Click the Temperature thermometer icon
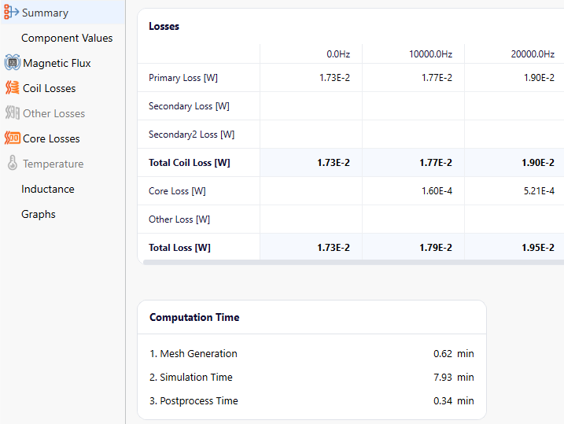This screenshot has width=564, height=424. [13, 163]
